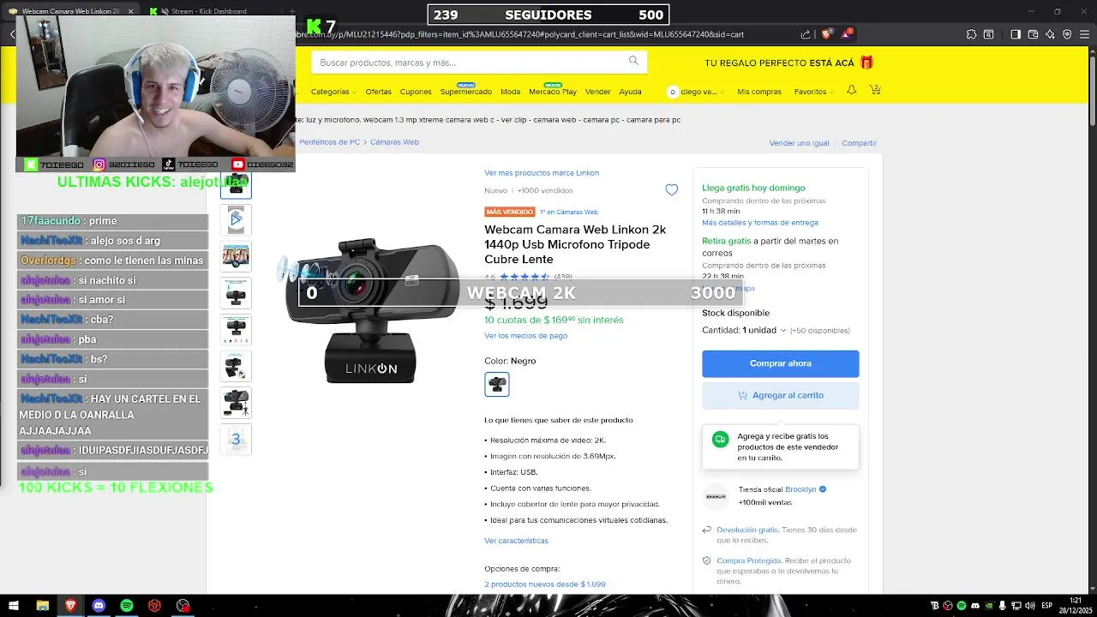Viewport: 1097px width, 617px height.
Task: Open 2 productos nuevos desde $1.699 link
Action: point(544,584)
